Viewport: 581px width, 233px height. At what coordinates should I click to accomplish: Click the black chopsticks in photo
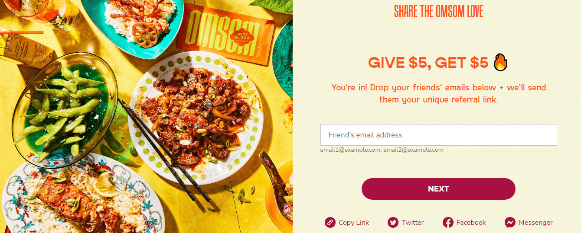click(164, 150)
